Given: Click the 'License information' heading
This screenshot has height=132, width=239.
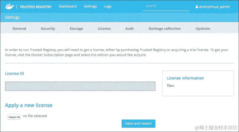Looking at the screenshot, I should click(185, 78).
